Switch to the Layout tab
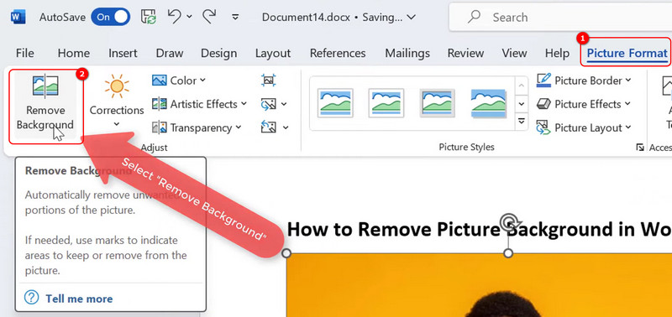This screenshot has width=672, height=317. click(x=273, y=53)
